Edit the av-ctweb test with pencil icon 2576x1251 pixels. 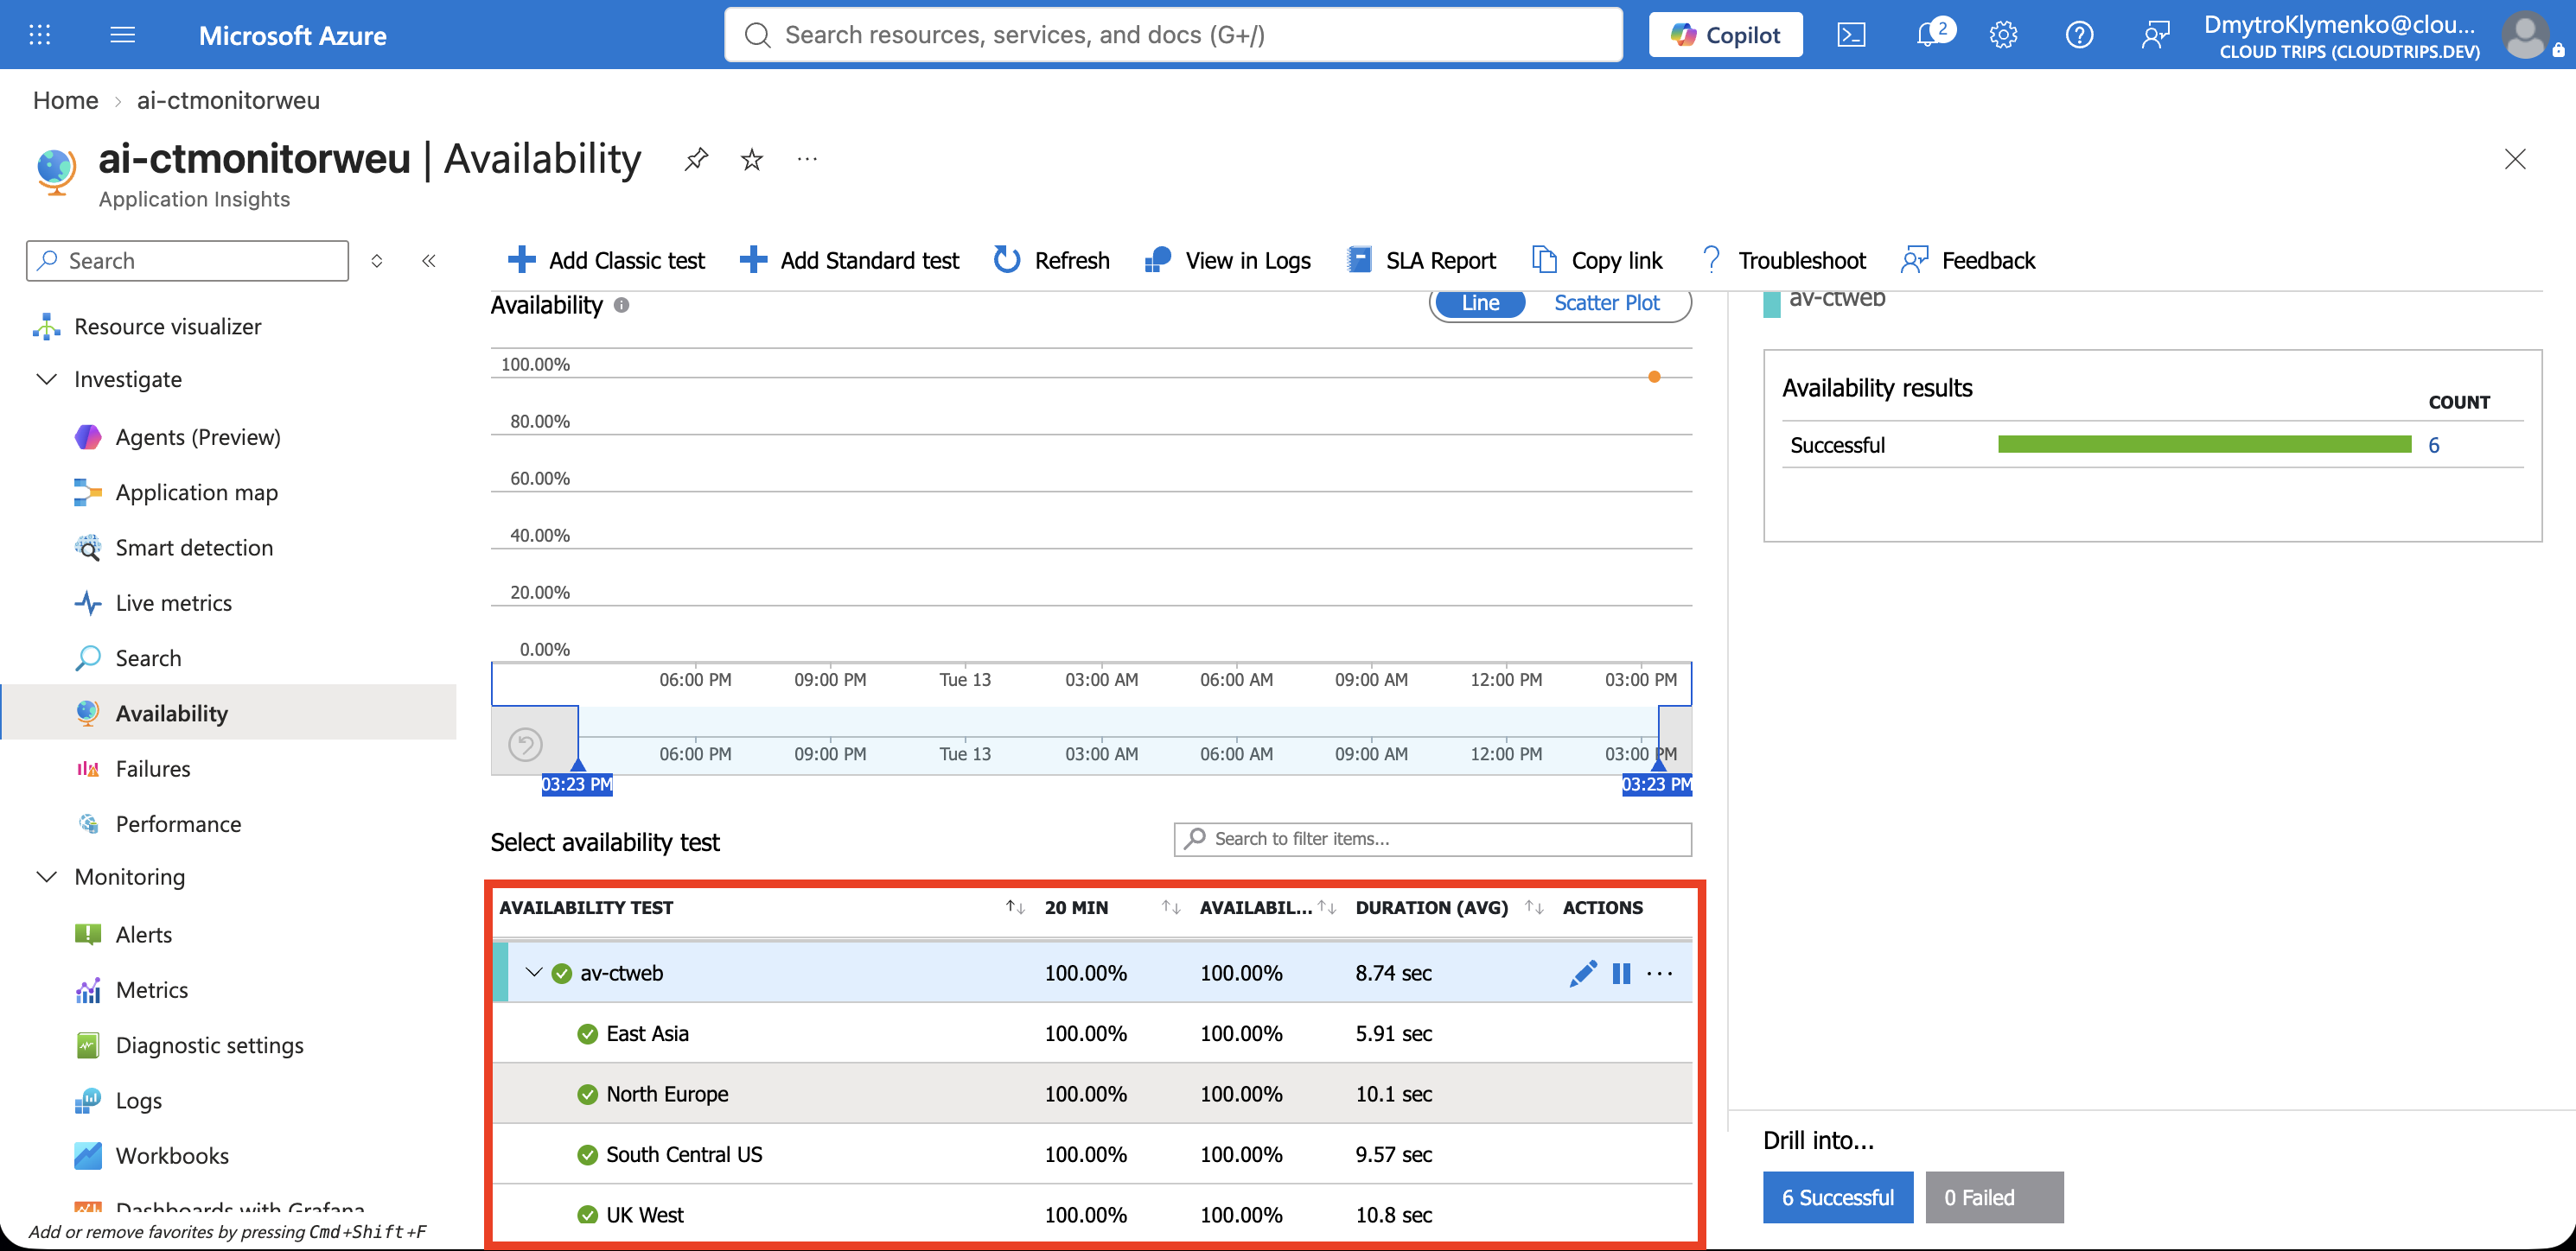point(1582,973)
